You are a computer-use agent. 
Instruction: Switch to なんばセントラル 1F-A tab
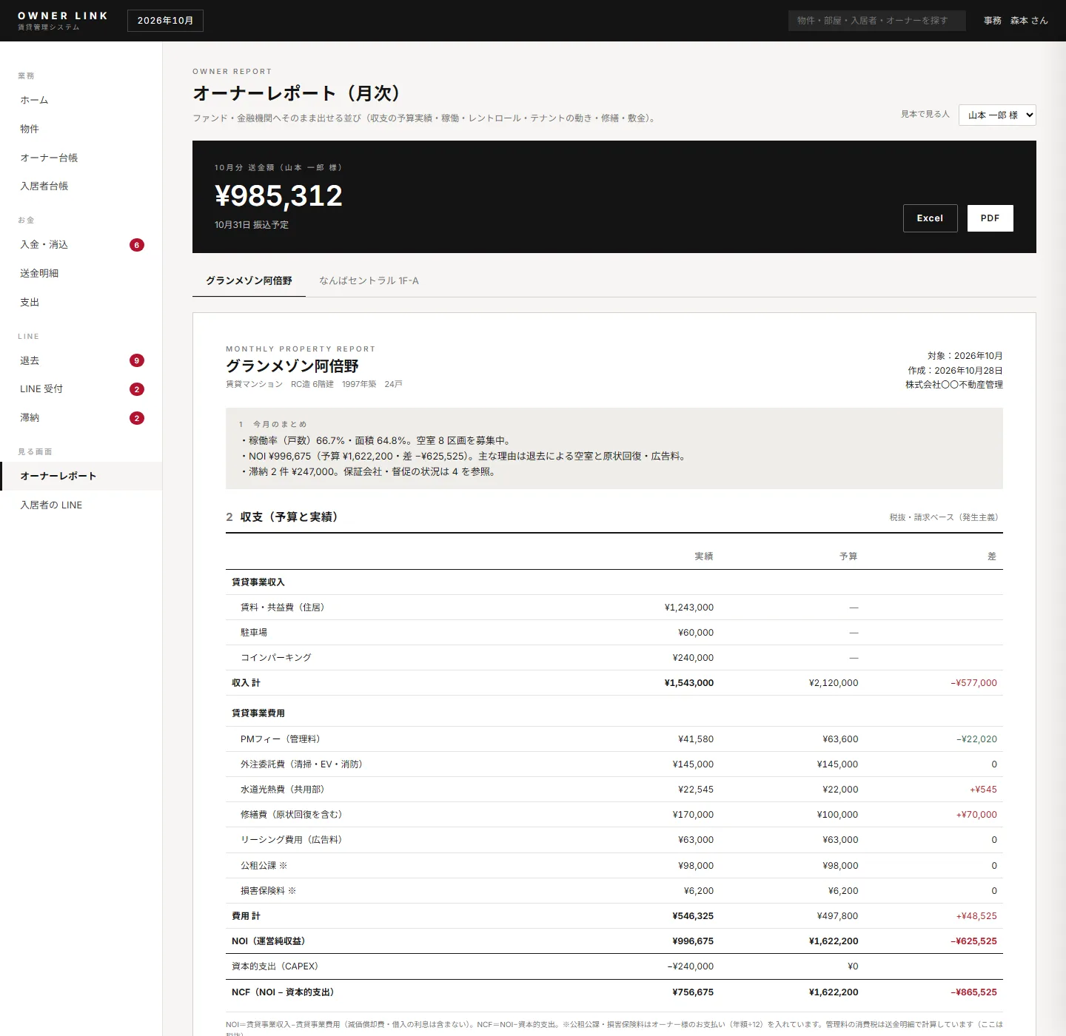(x=369, y=280)
